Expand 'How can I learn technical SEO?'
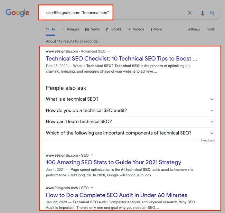 coord(130,122)
